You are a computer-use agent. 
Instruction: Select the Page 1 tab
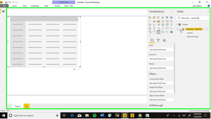coord(18,106)
